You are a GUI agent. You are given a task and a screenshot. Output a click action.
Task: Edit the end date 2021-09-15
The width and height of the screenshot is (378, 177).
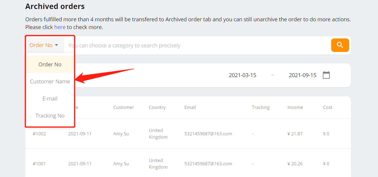tap(303, 75)
